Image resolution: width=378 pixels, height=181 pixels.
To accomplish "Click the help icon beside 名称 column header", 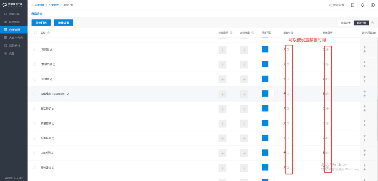I will tap(48, 33).
